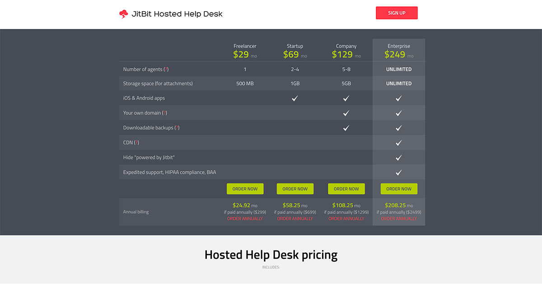Click the Company Downloadable backups checkmark

(346, 128)
